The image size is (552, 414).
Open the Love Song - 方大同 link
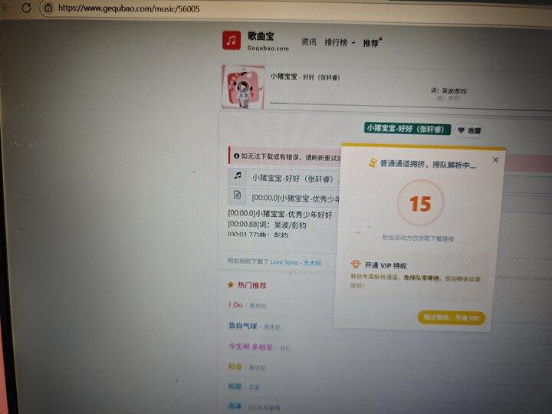(295, 262)
